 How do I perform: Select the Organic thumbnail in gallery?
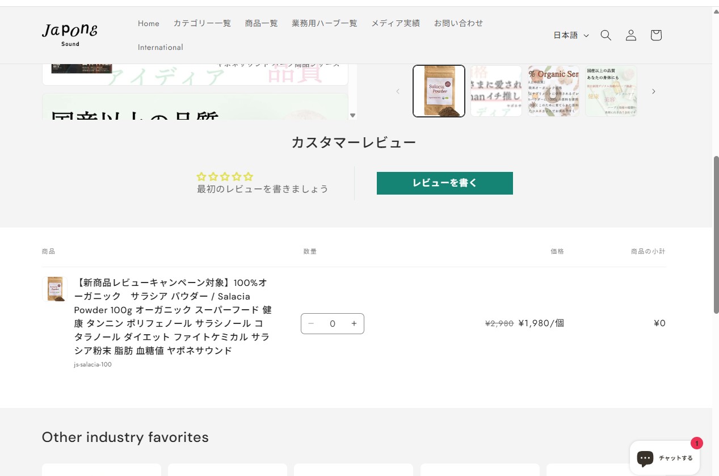click(553, 91)
